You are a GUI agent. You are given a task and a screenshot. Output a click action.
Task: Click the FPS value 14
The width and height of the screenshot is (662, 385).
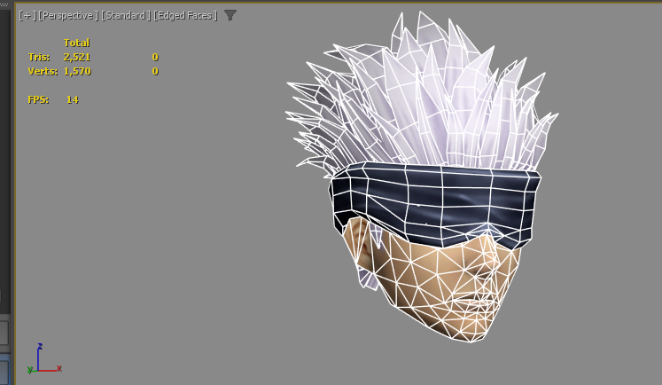pos(73,99)
